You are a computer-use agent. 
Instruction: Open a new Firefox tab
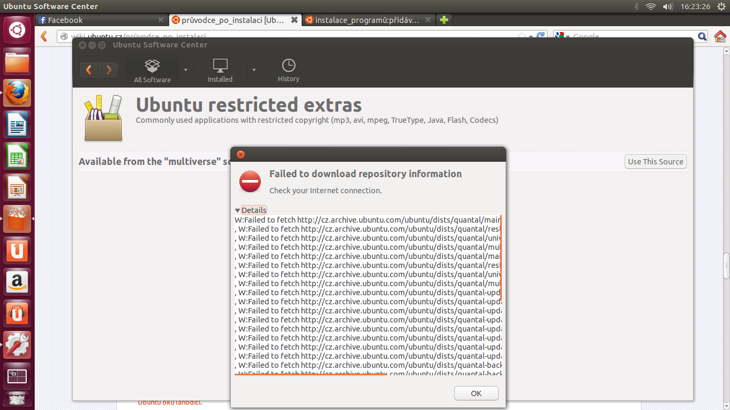click(444, 20)
